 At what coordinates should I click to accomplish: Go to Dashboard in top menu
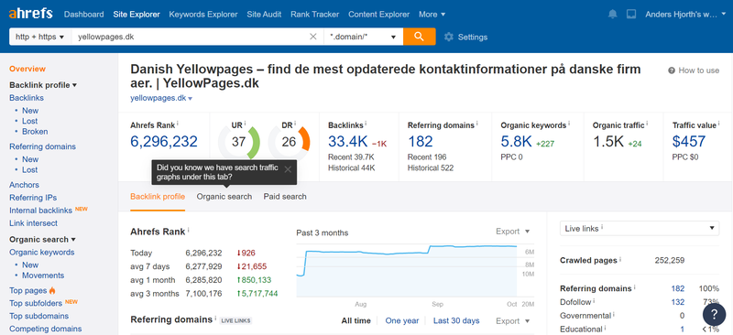coord(83,15)
